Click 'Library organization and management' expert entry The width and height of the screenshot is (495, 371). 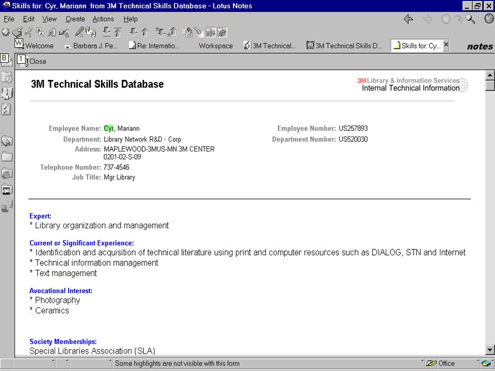(x=102, y=226)
